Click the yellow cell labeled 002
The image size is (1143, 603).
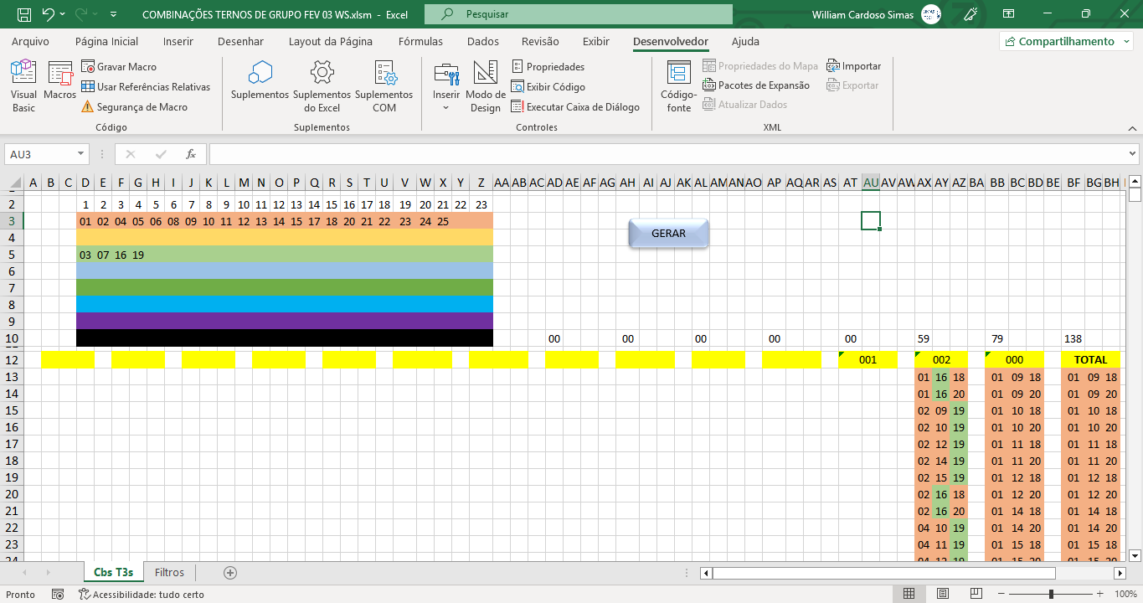tap(941, 359)
